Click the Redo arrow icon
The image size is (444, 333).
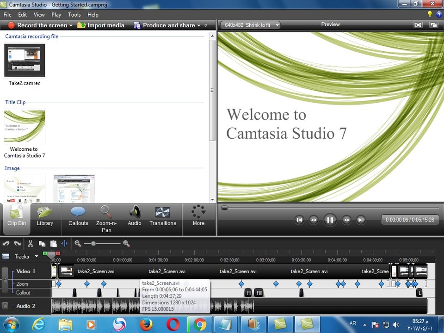[17, 244]
